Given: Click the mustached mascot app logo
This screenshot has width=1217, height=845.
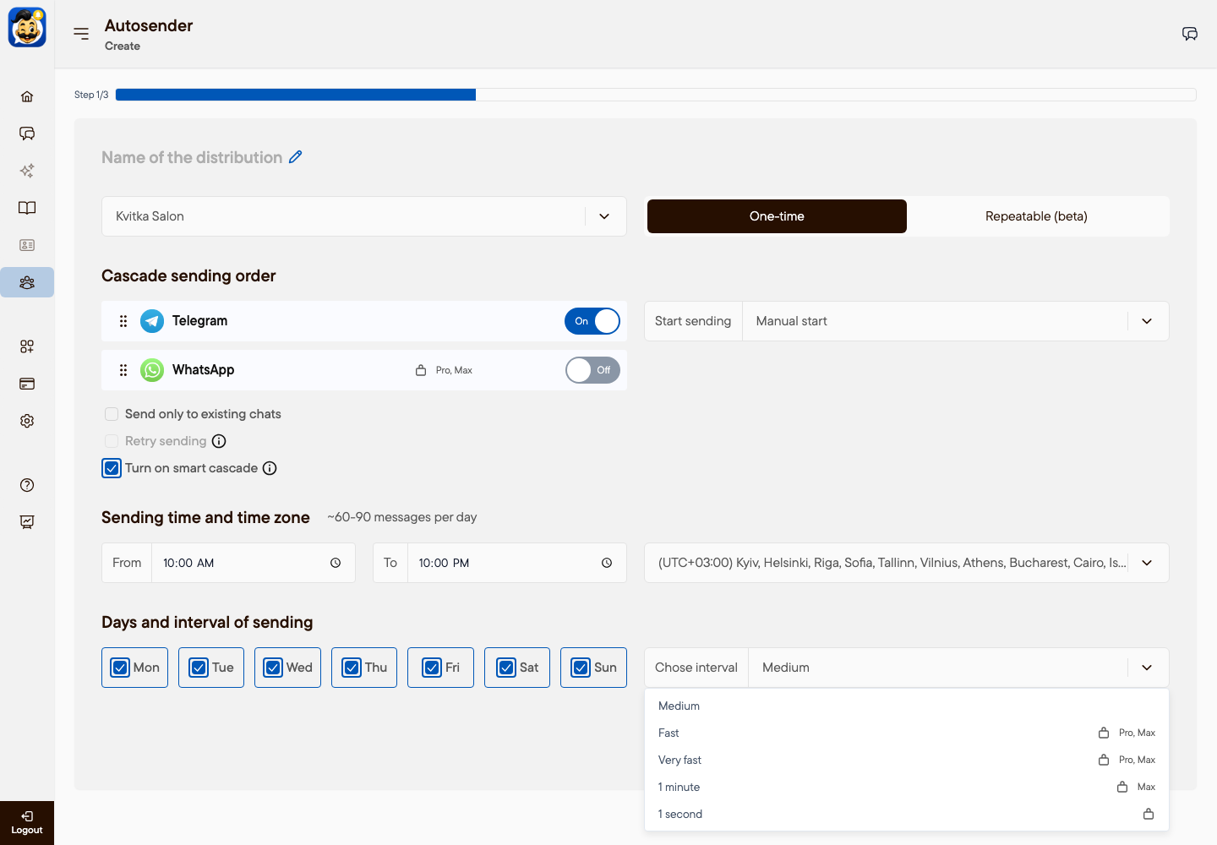Looking at the screenshot, I should click(27, 28).
